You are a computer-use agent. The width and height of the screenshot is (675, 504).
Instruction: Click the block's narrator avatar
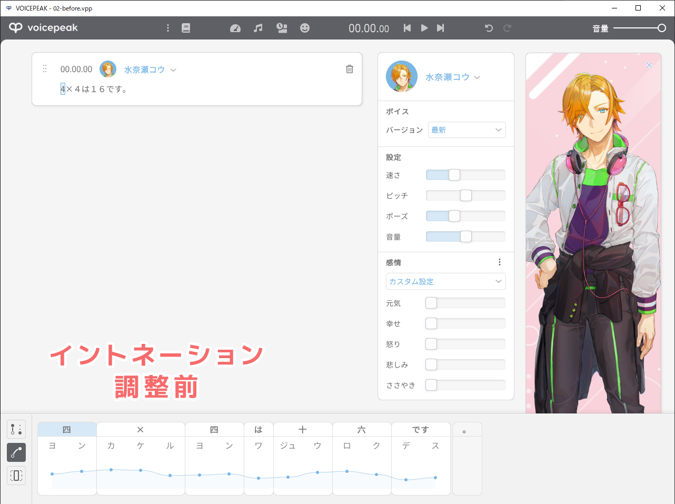pos(108,69)
